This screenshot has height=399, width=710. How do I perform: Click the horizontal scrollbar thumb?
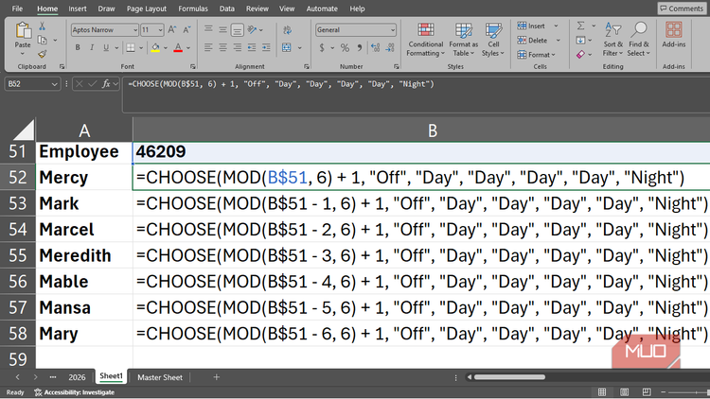[510, 377]
